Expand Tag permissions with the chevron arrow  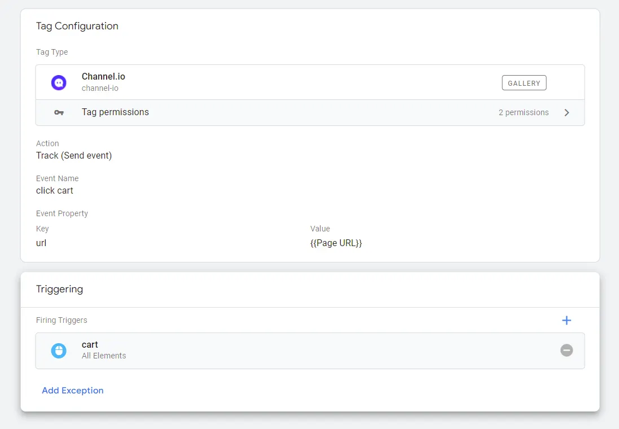[567, 112]
